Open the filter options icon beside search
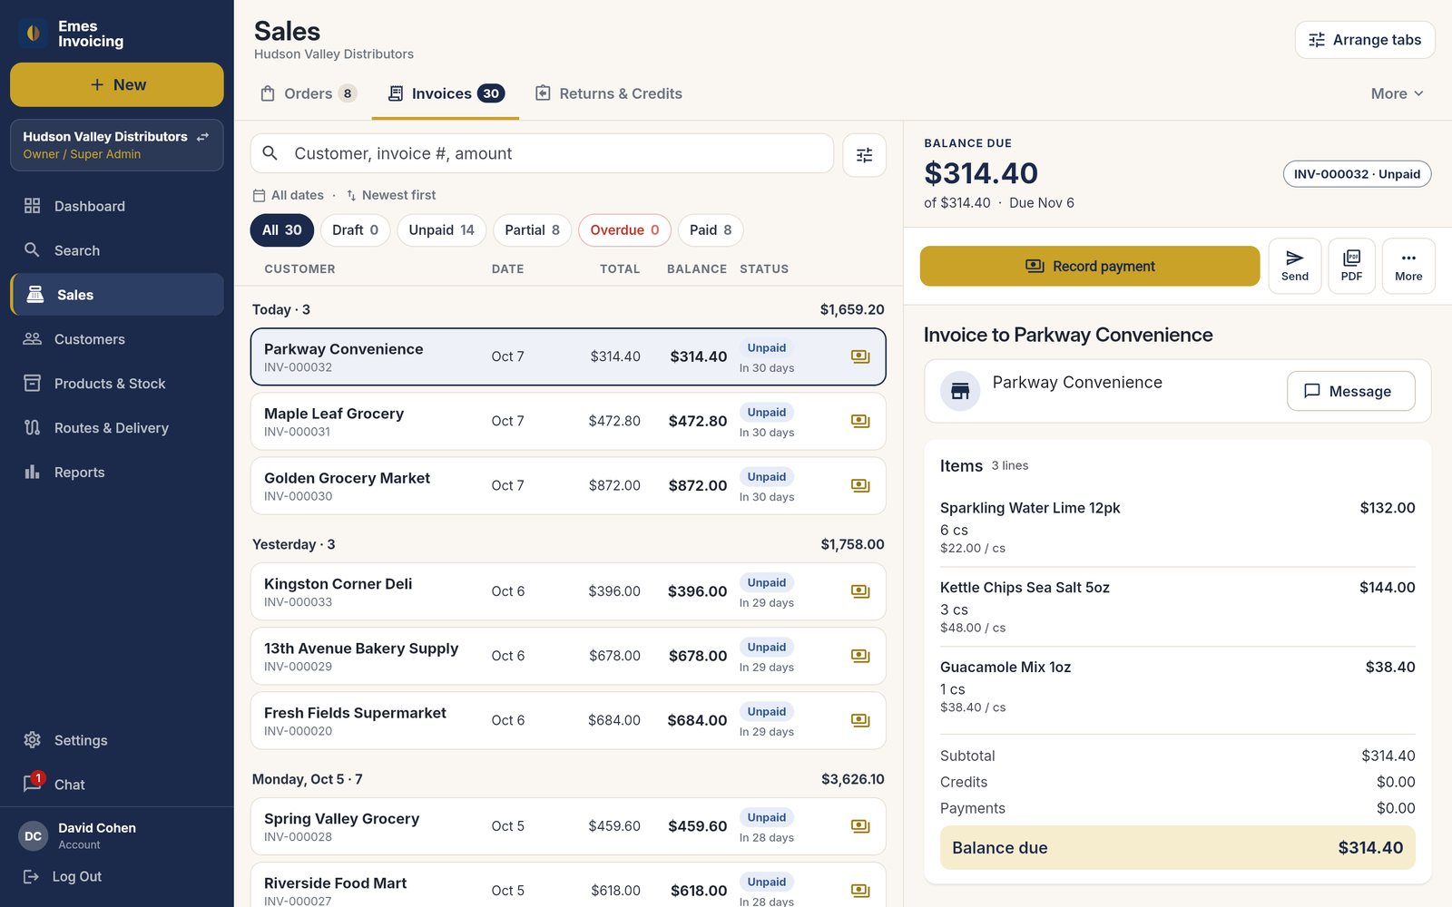Viewport: 1452px width, 907px height. pyautogui.click(x=864, y=154)
